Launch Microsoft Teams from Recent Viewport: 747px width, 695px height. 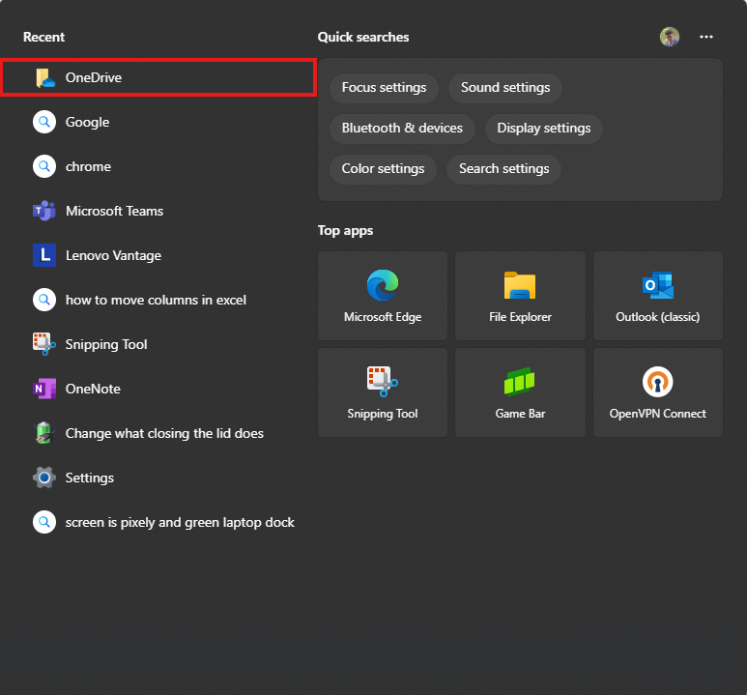click(x=114, y=211)
